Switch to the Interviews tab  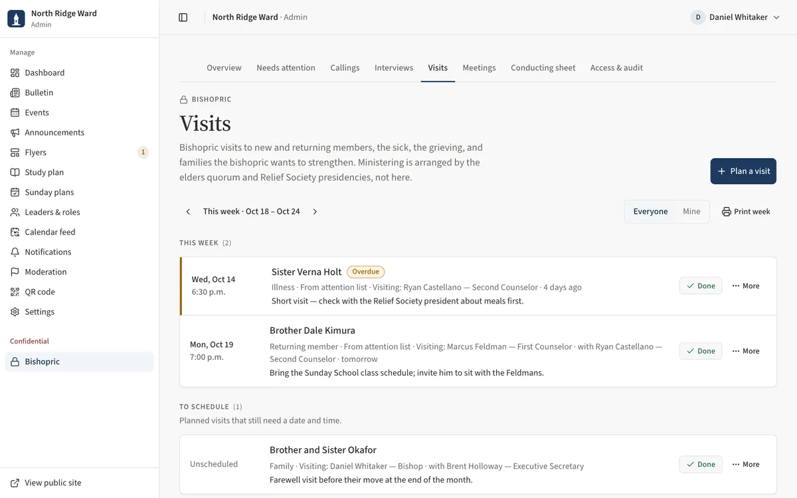tap(394, 68)
